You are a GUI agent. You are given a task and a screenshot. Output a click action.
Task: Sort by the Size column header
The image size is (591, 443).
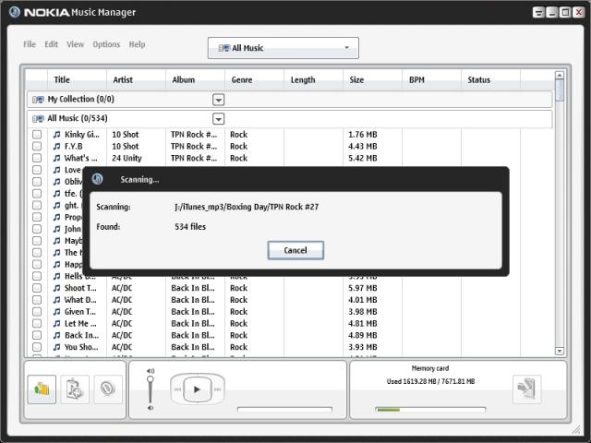(372, 80)
